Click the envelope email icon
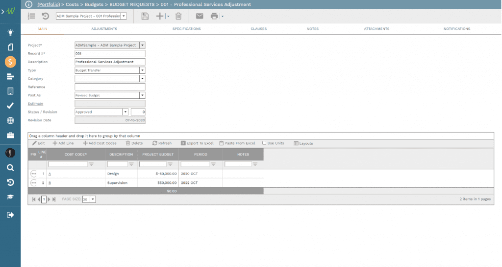The width and height of the screenshot is (502, 267). coord(200,16)
